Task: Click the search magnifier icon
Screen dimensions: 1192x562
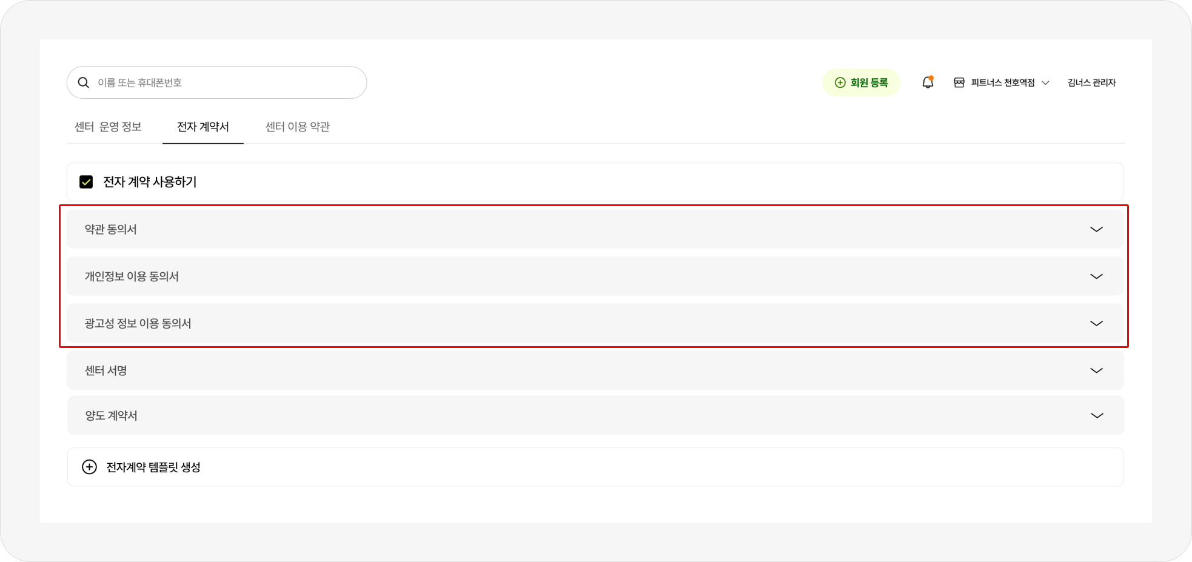Action: 84,82
